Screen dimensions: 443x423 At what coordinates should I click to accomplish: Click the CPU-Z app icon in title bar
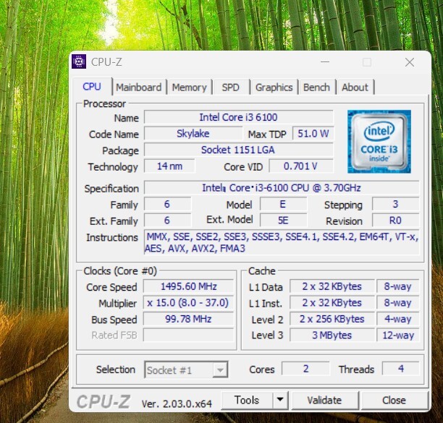[x=79, y=61]
